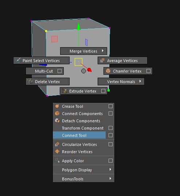Screen dimensions: 180x196
Task: Click Merge Vertices marking menu button
Action: [x=83, y=51]
